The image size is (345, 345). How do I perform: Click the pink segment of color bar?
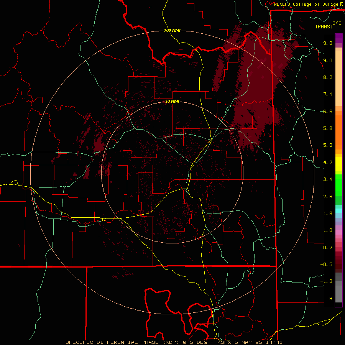(x=338, y=232)
